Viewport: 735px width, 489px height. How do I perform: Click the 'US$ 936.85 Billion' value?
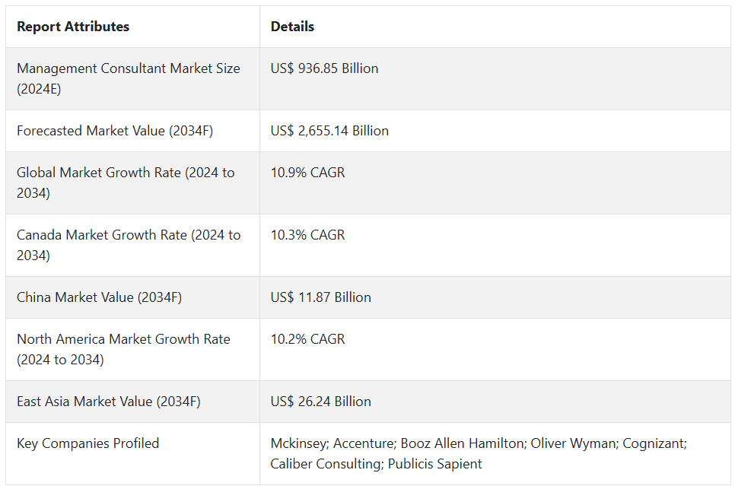click(x=324, y=68)
